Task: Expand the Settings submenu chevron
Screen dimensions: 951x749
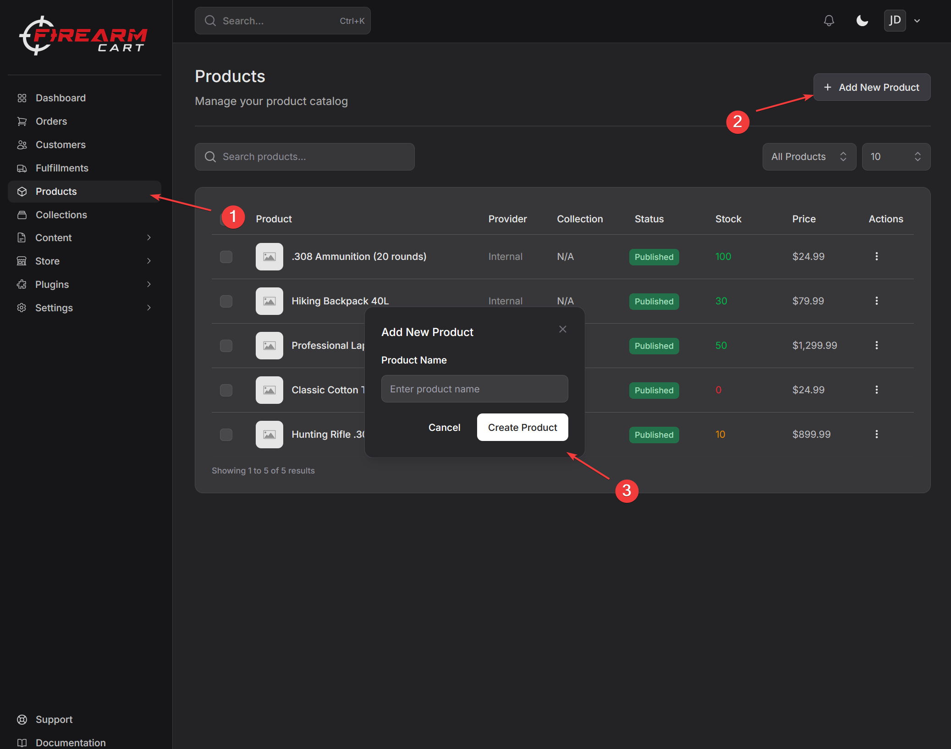Action: click(x=148, y=308)
